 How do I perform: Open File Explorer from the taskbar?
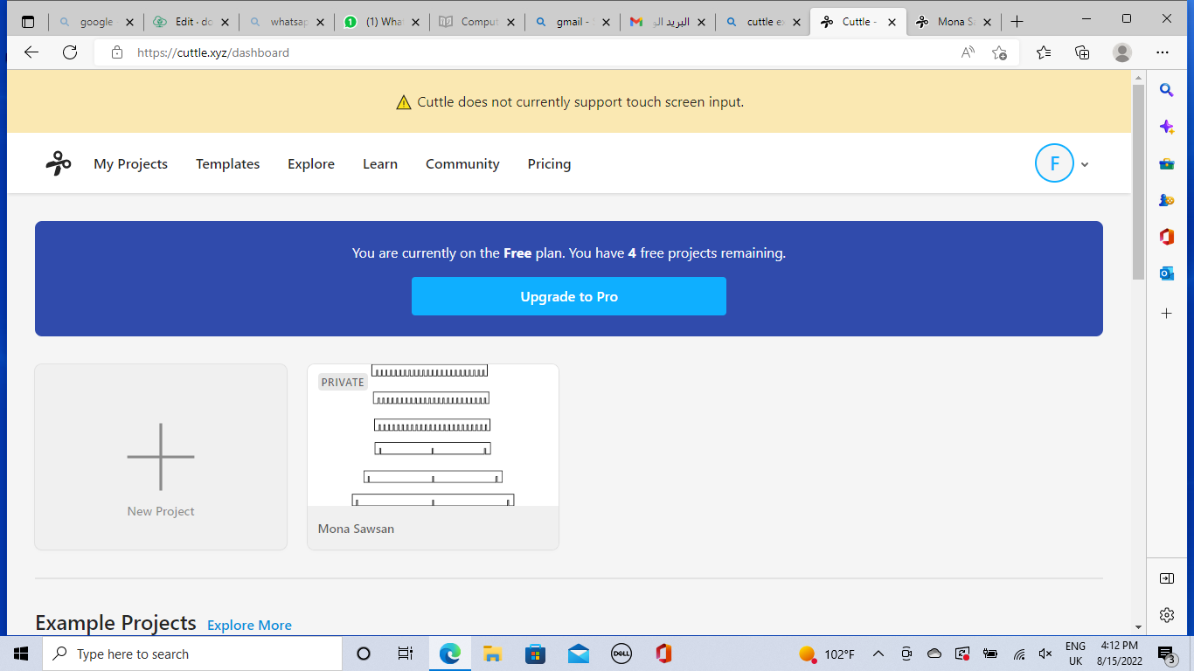coord(492,654)
